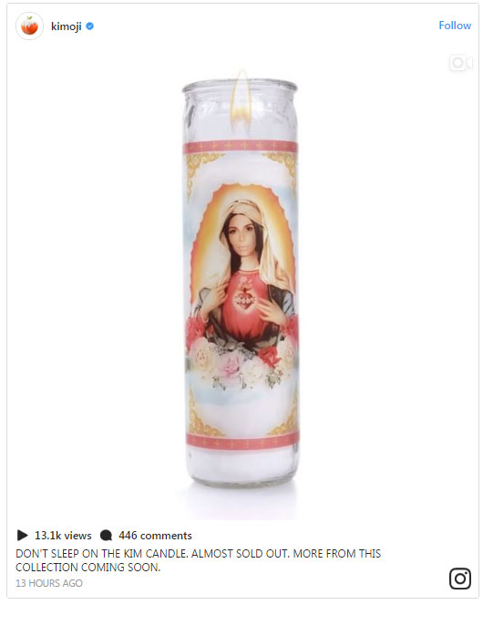The width and height of the screenshot is (483, 626).
Task: Click the caption line mentioning KIM CANDLE
Action: (x=199, y=553)
